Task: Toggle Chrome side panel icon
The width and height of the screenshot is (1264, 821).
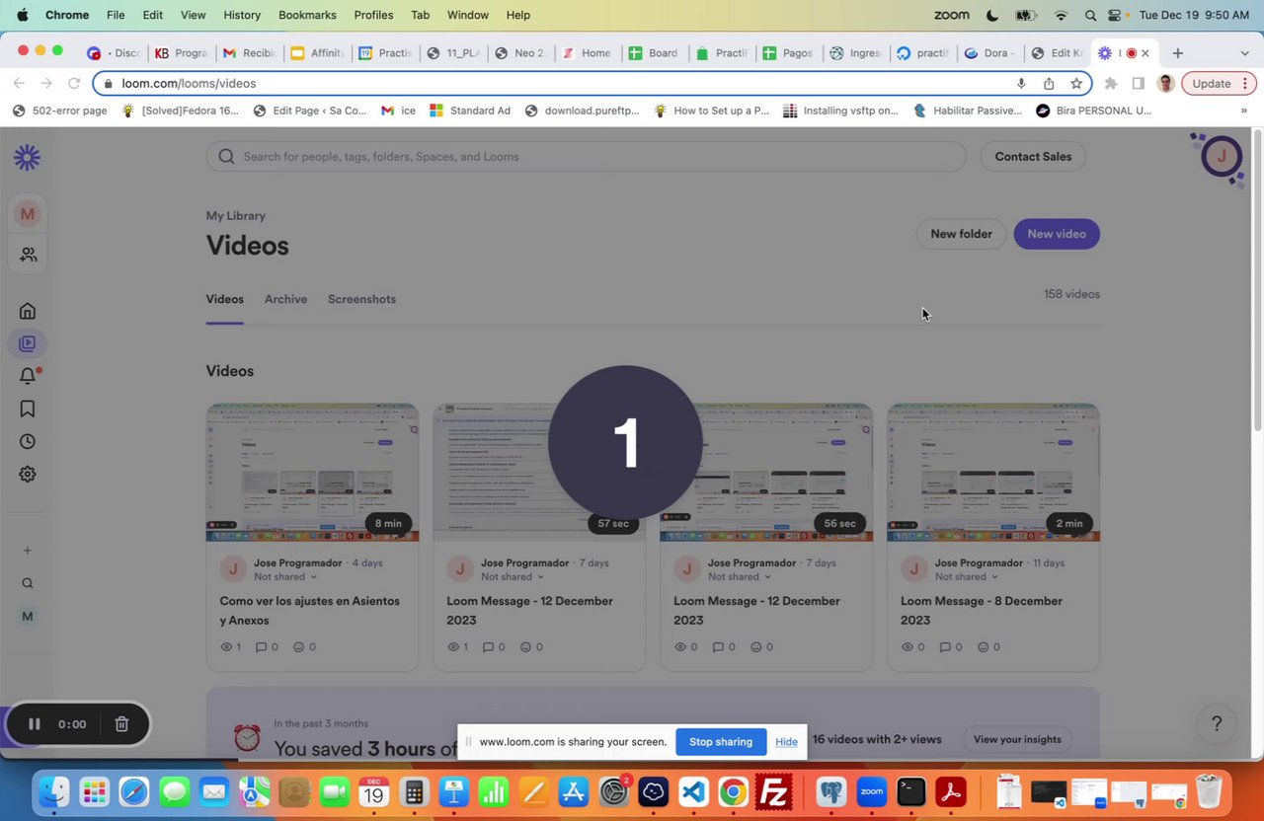Action: (x=1138, y=84)
